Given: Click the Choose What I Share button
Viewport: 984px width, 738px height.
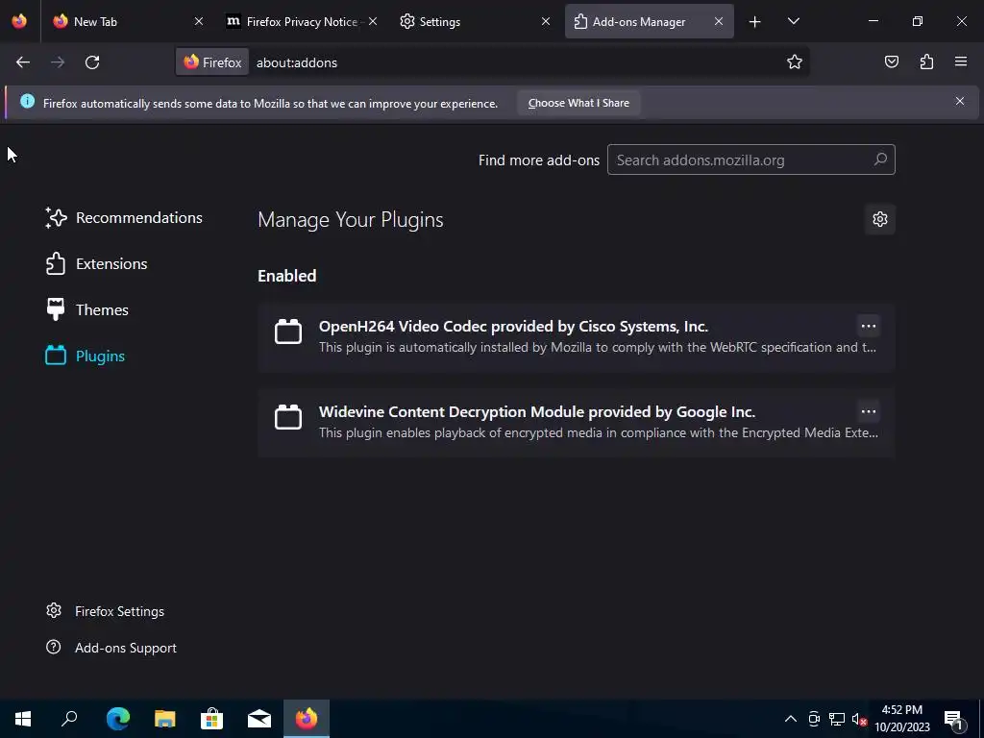Looking at the screenshot, I should [x=578, y=103].
